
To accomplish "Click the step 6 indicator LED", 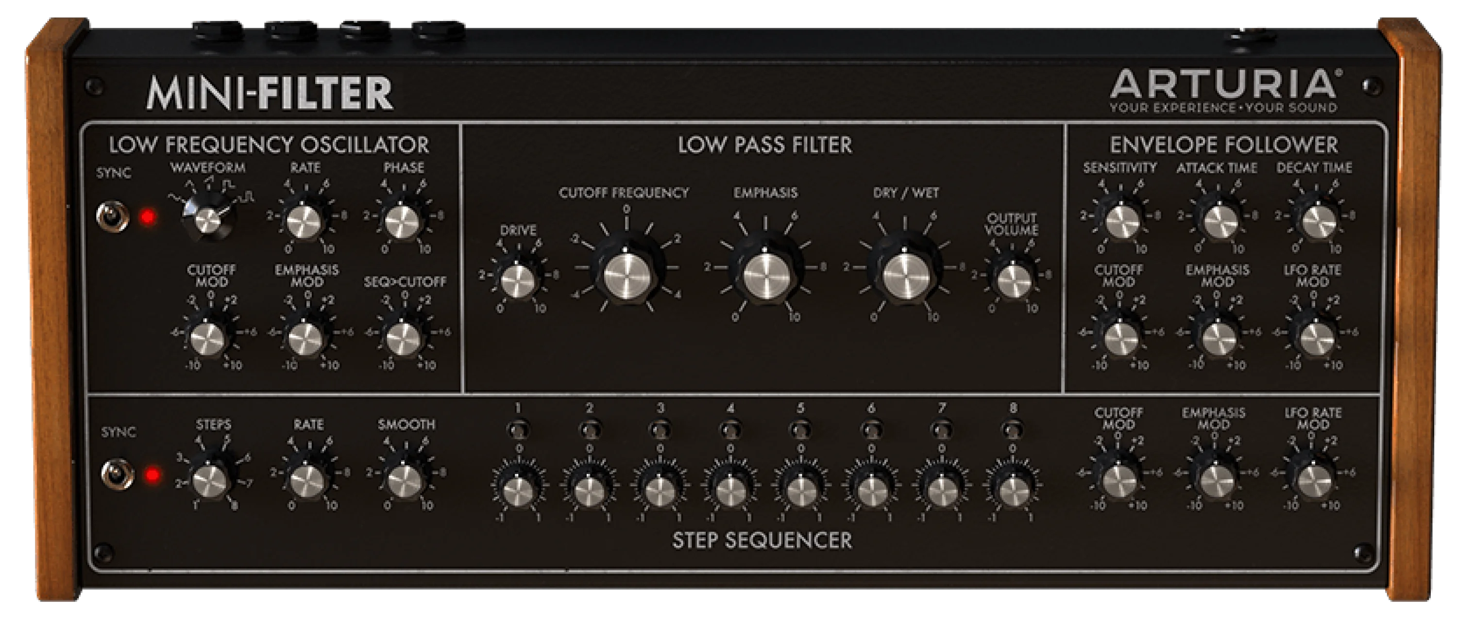I will click(871, 430).
